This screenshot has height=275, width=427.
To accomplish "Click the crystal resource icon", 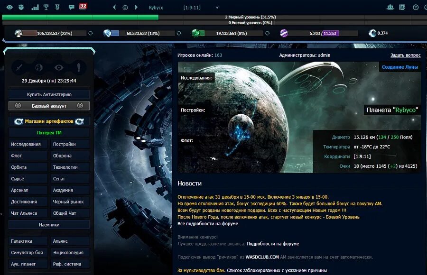I will point(107,33).
